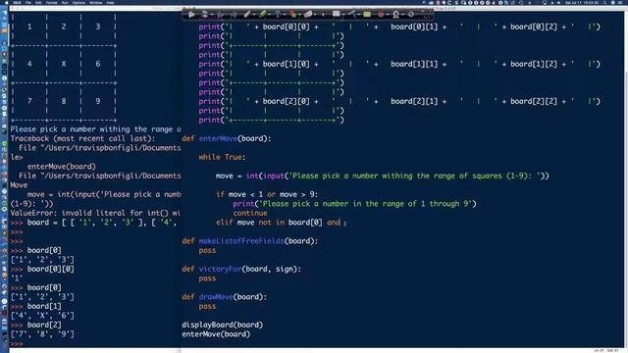Open the Window menu

point(96,2)
